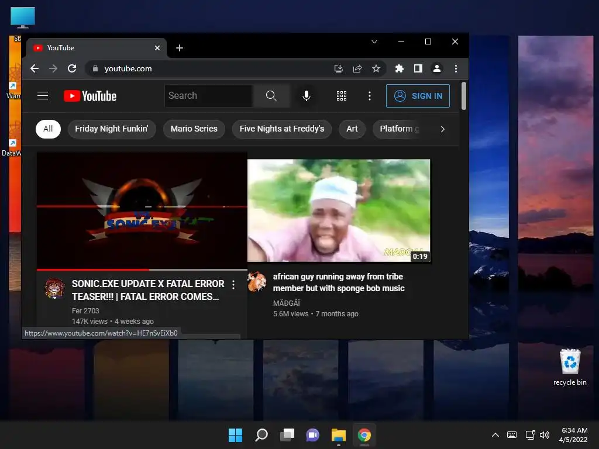599x449 pixels.
Task: Open options menu for Sonic.exe video
Action: tap(233, 285)
